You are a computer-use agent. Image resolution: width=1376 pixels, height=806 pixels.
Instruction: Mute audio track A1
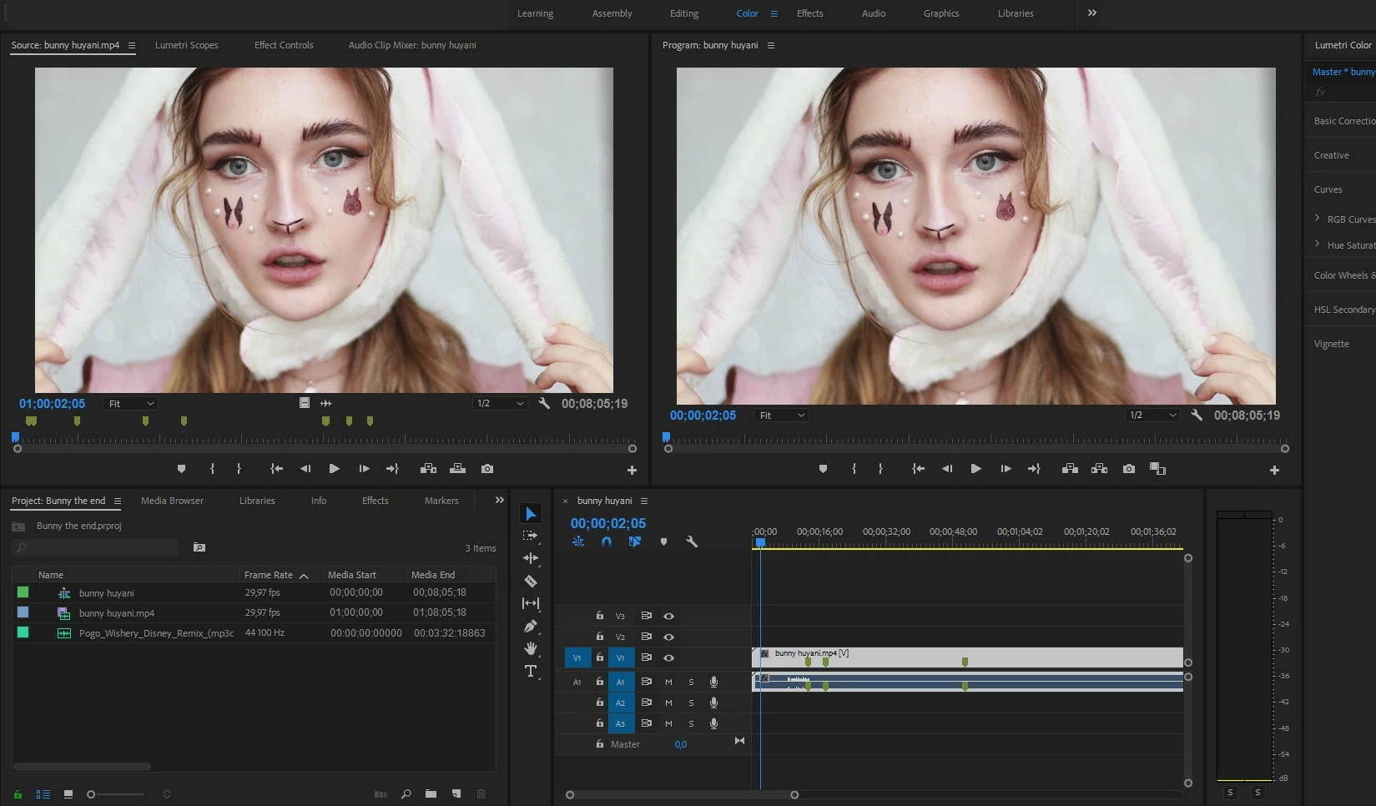point(668,682)
